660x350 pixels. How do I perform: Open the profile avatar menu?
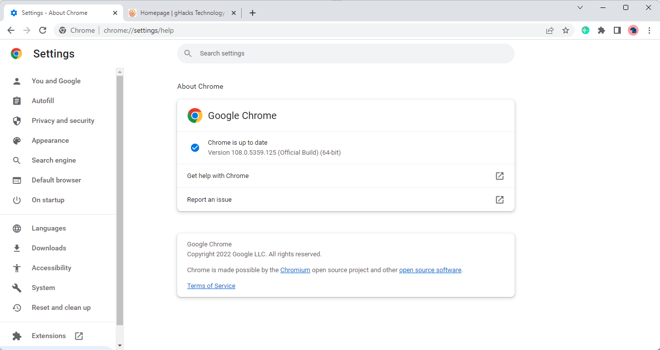click(x=633, y=30)
